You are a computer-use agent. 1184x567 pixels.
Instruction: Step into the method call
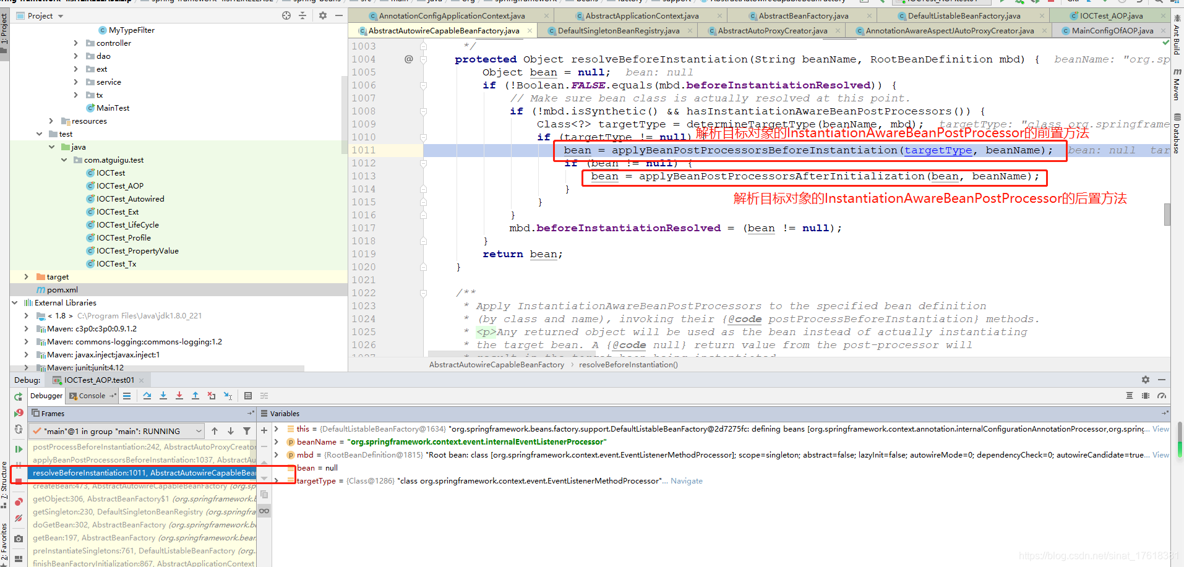163,396
